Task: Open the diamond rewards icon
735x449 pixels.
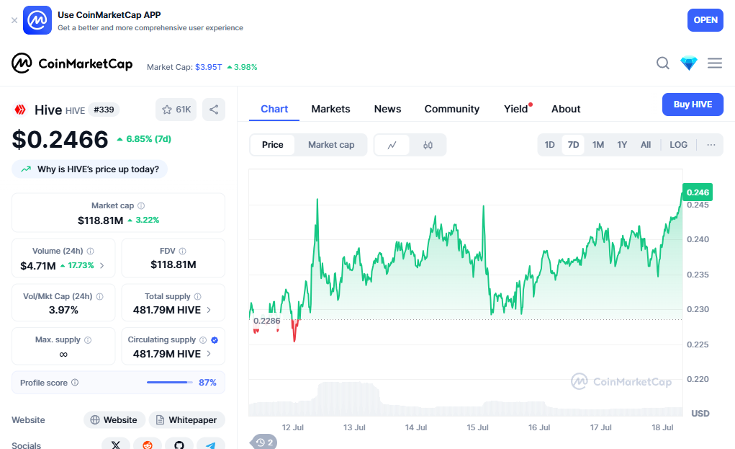Action: [x=689, y=63]
